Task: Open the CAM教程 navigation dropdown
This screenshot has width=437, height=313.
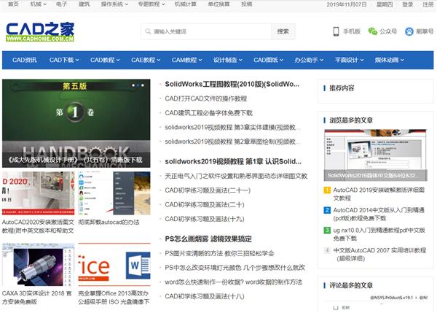Action: (186, 60)
